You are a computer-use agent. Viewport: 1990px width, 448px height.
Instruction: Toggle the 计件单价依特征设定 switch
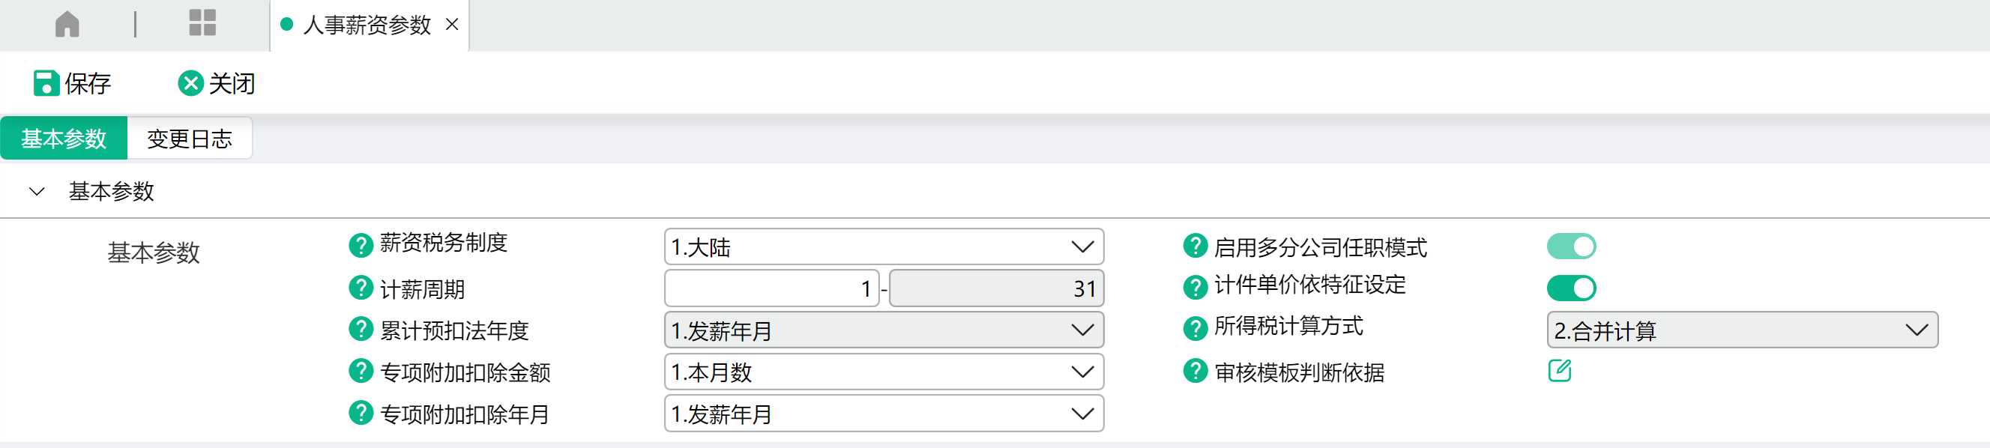pos(1571,288)
